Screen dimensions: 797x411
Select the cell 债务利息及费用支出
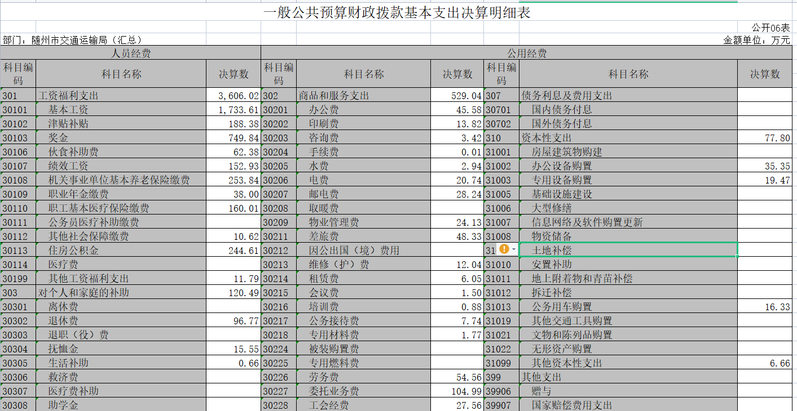(x=628, y=96)
